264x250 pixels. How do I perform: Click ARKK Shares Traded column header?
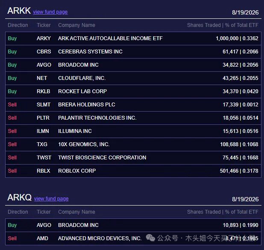tap(204, 25)
